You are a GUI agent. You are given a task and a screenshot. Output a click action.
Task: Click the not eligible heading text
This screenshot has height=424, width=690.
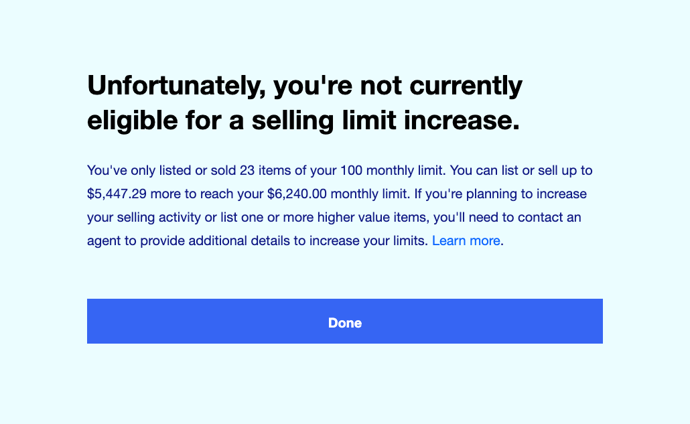[x=304, y=103]
